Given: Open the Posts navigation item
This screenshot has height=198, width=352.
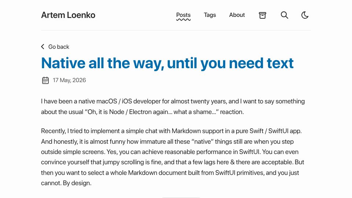Looking at the screenshot, I should pos(183,15).
